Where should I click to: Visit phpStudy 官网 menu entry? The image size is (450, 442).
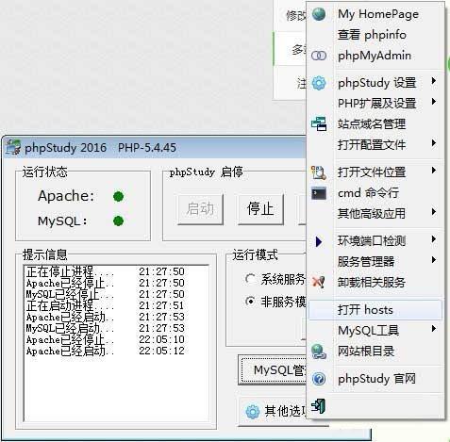pyautogui.click(x=375, y=379)
